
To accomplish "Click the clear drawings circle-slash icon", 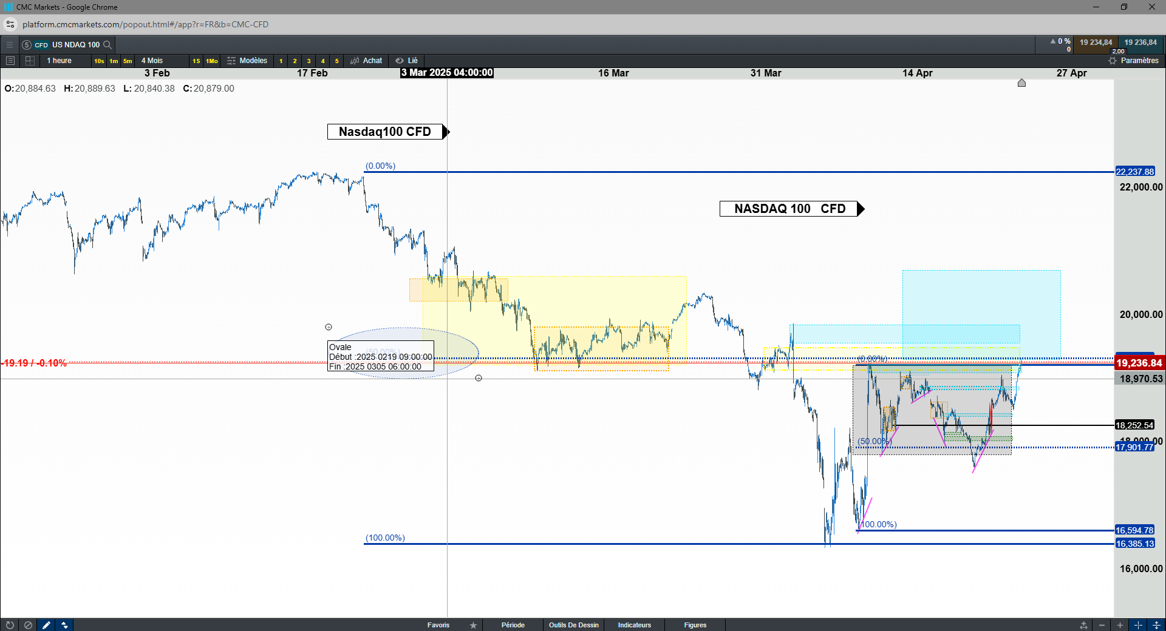I will point(28,625).
